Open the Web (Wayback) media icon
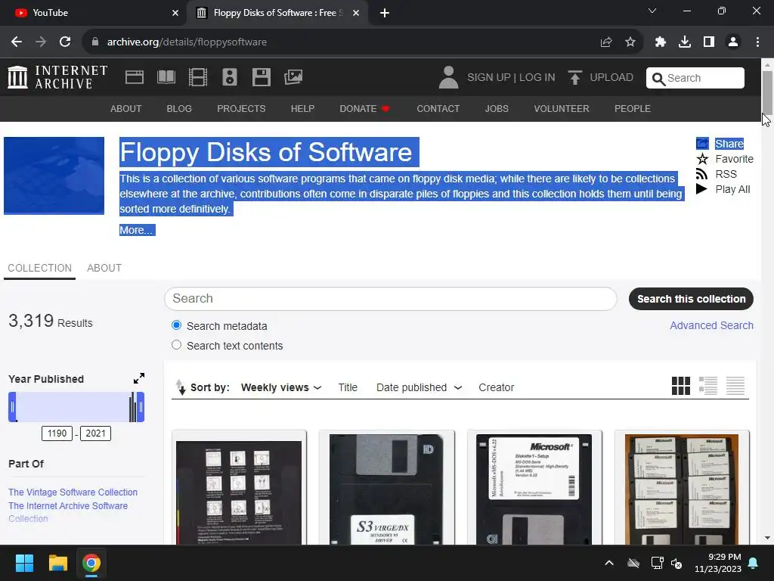774x581 pixels. coord(135,77)
